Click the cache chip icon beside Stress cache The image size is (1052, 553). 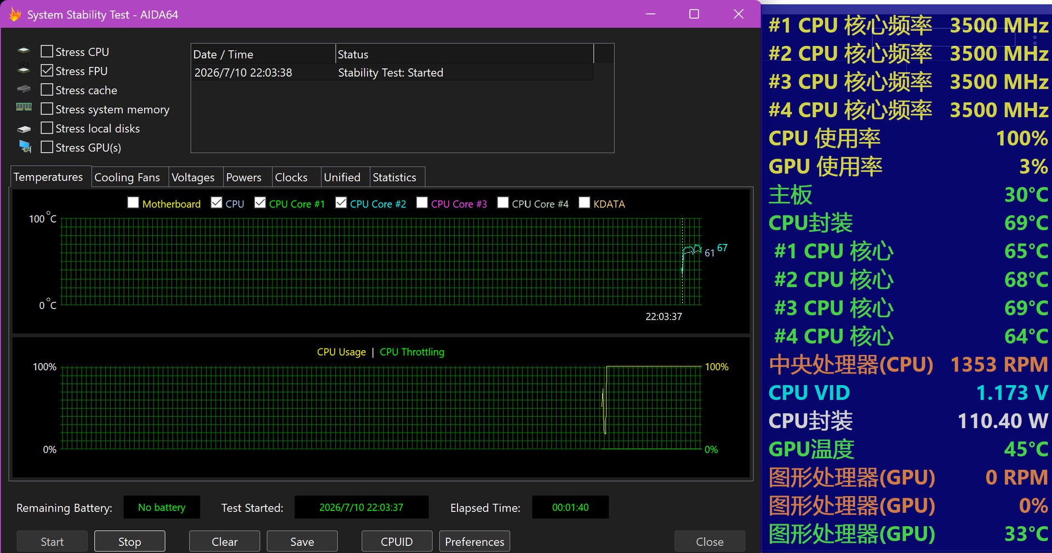click(x=24, y=89)
